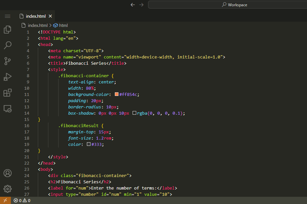
Task: Click the go back arrow
Action: tap(133, 5)
